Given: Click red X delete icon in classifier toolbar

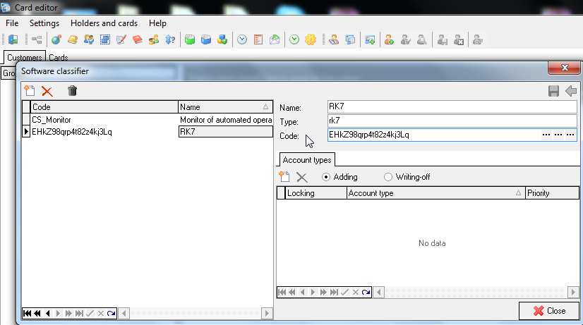Looking at the screenshot, I should 47,91.
